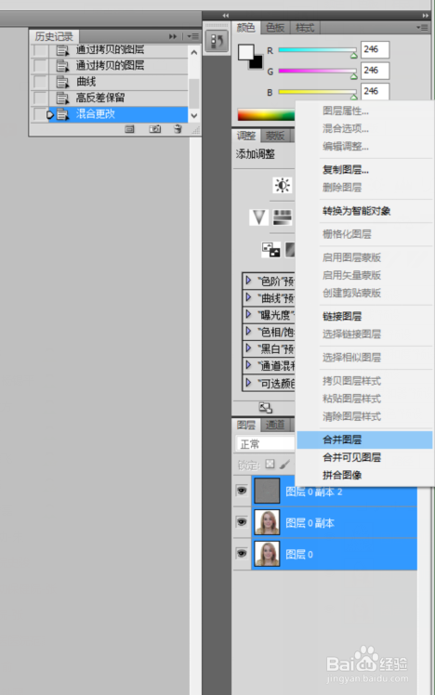Expand the "通道混和器" presets group
The height and width of the screenshot is (695, 435).
coord(248,365)
